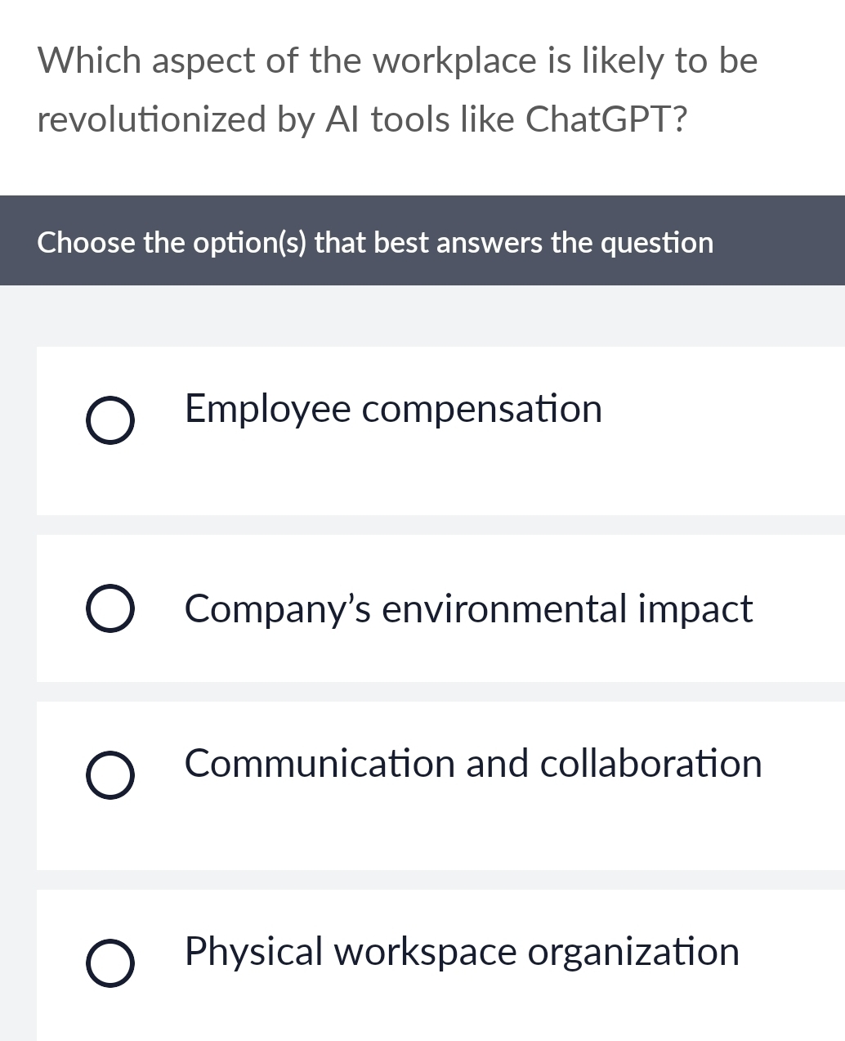845x1041 pixels.
Task: Click the dark "Choose the option(s)" instruction banner
Action: (x=422, y=241)
